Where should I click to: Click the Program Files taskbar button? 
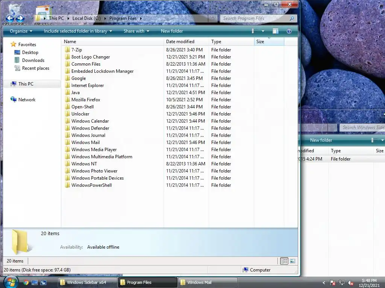[147, 282]
